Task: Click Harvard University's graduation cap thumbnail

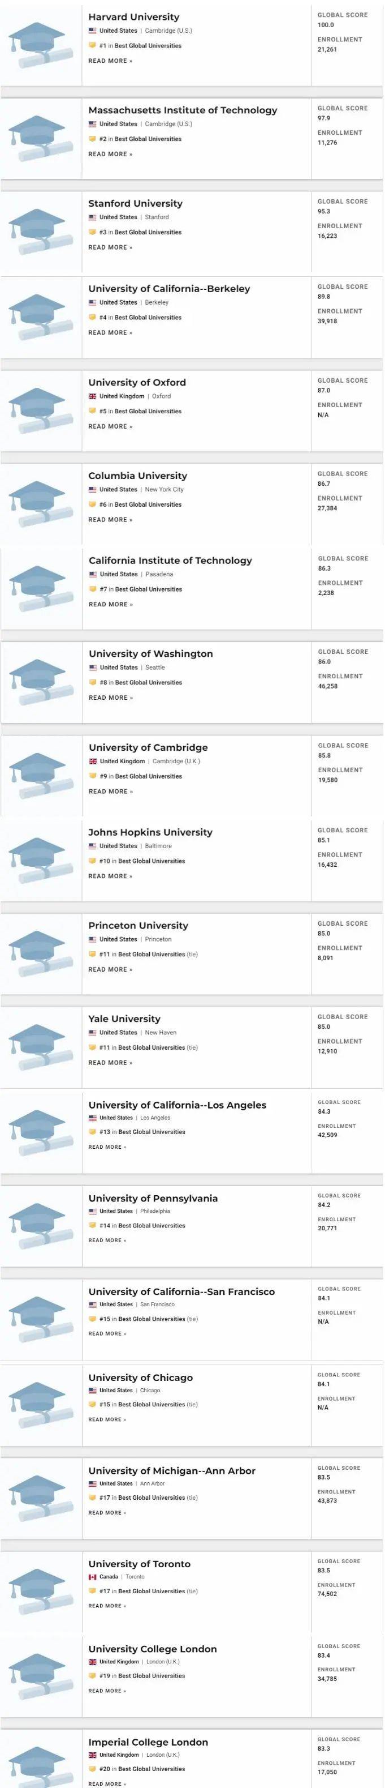Action: pyautogui.click(x=41, y=45)
